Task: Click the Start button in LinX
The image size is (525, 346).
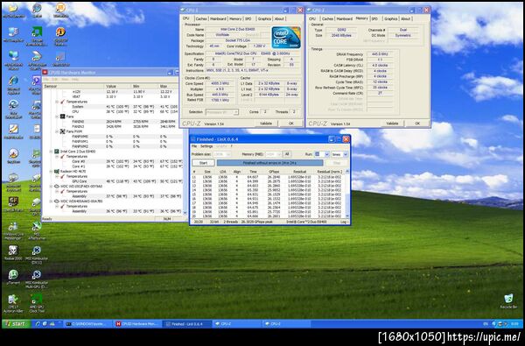Action: [203, 163]
